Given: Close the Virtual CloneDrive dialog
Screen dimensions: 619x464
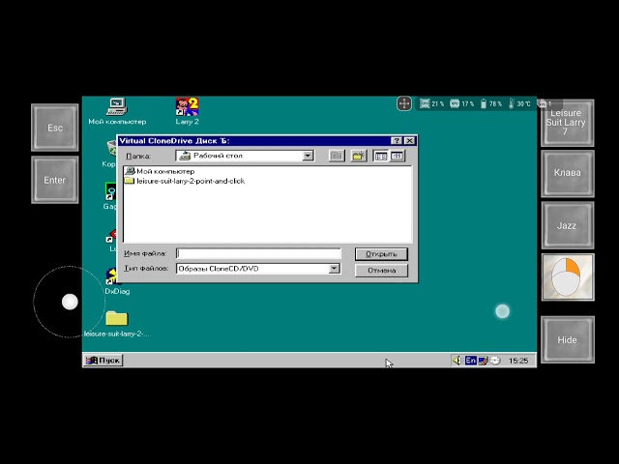Looking at the screenshot, I should pyautogui.click(x=410, y=141).
